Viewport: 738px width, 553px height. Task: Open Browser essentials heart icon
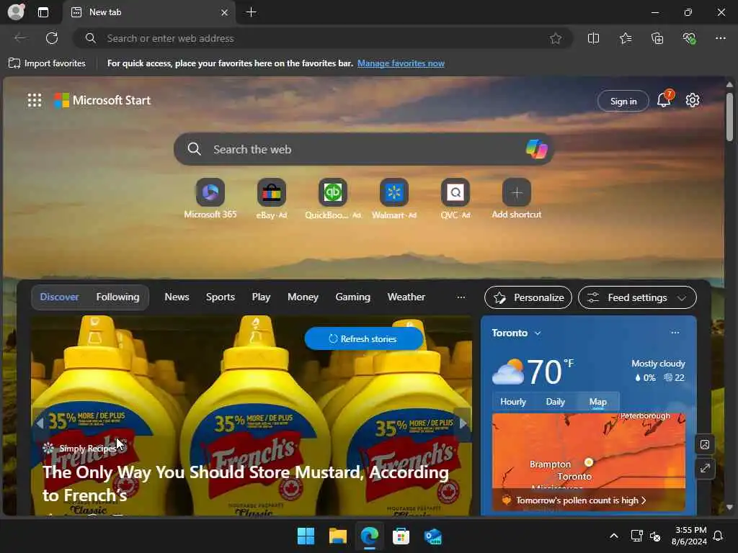click(689, 38)
